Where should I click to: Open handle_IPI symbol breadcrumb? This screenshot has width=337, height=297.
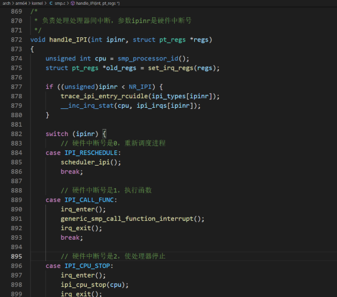98,3
